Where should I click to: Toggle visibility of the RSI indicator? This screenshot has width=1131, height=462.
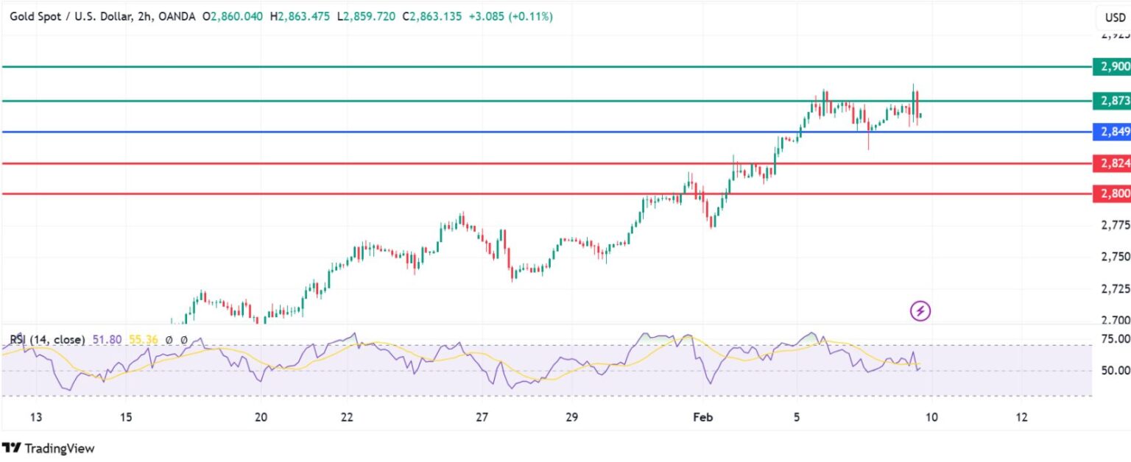pyautogui.click(x=169, y=341)
